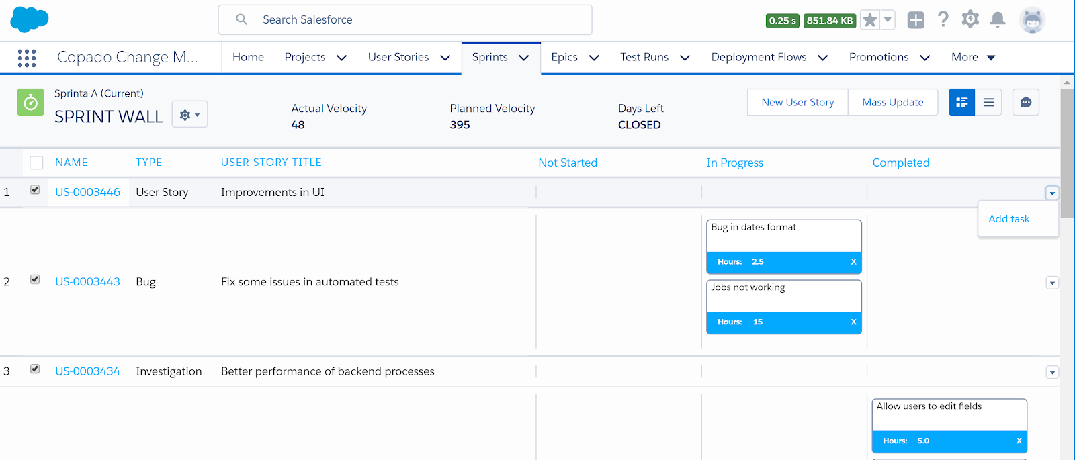Open the favorites list dropdown arrow

click(888, 20)
